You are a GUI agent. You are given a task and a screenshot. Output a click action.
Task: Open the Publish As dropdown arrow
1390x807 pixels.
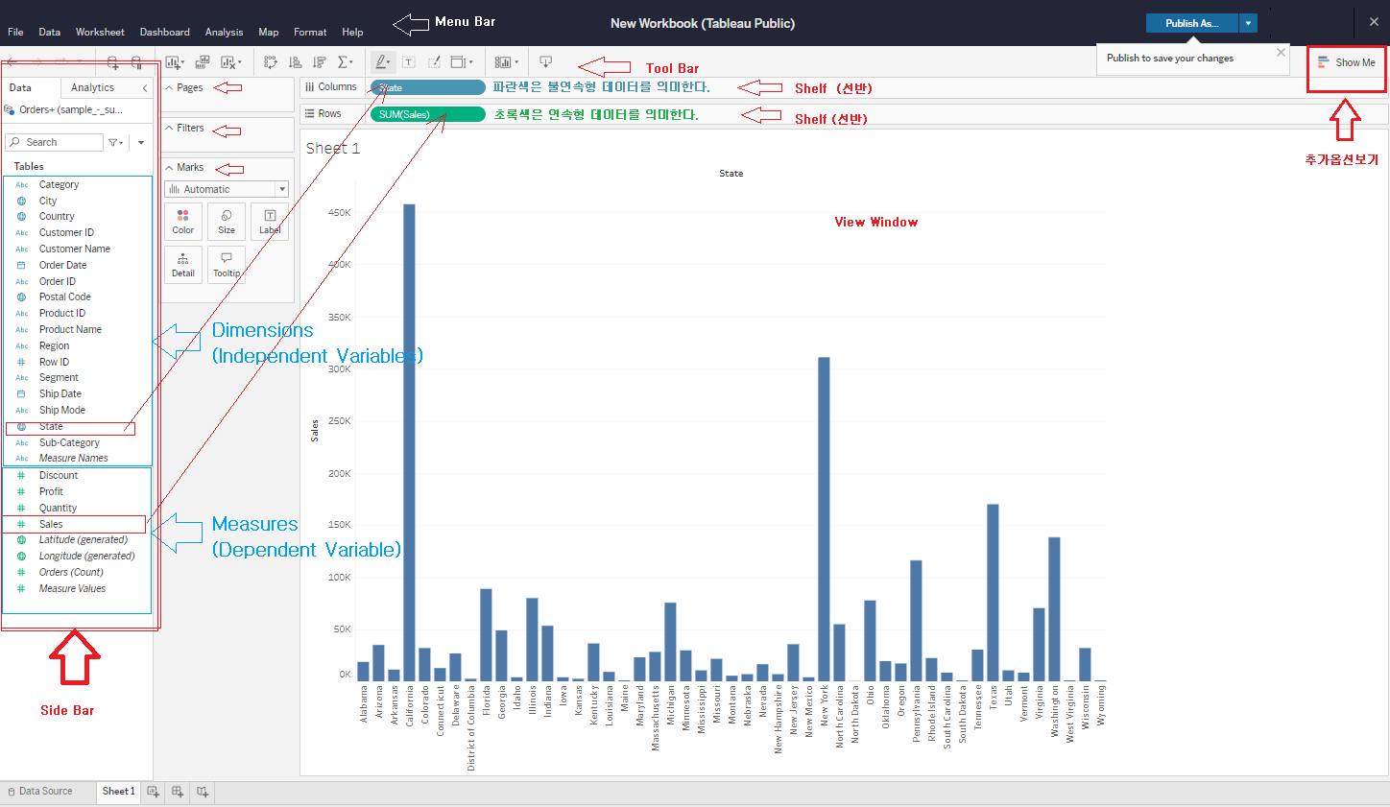1248,23
